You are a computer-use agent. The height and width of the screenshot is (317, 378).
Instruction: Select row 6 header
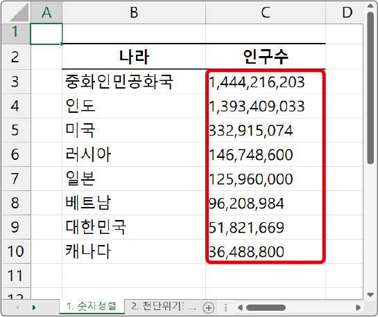pos(16,154)
